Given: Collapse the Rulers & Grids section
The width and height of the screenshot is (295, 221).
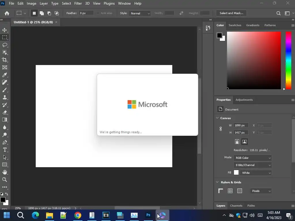Looking at the screenshot, I should [217, 182].
